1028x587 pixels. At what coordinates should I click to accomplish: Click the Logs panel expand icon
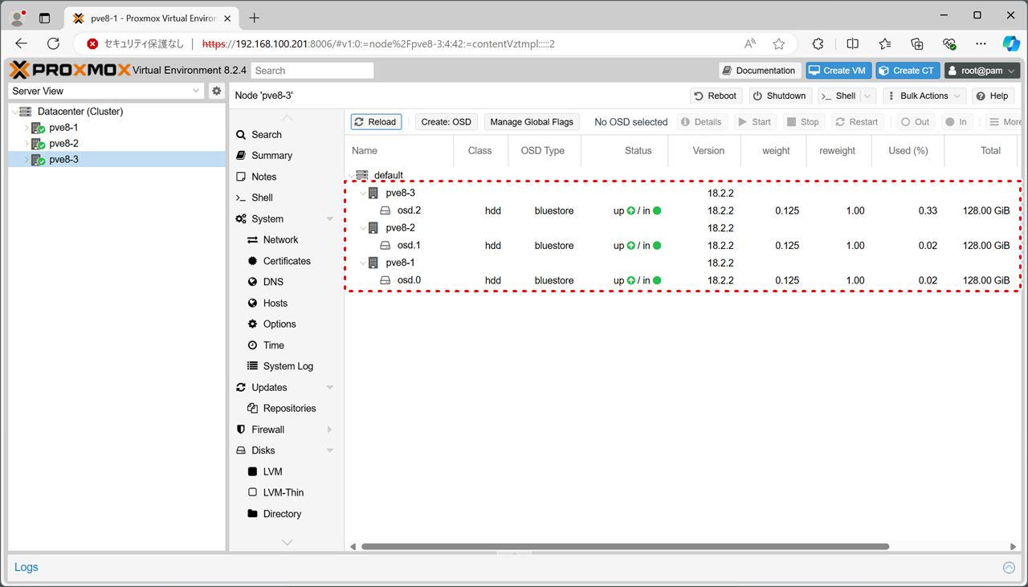pos(1009,568)
